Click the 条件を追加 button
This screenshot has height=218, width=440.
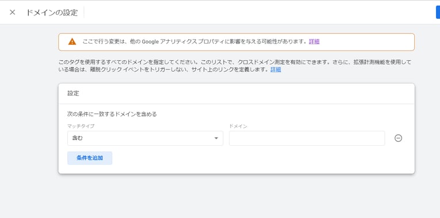pos(90,158)
